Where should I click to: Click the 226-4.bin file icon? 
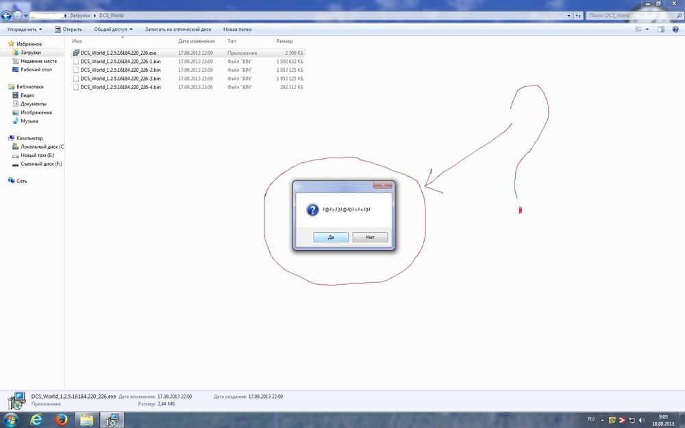(76, 87)
